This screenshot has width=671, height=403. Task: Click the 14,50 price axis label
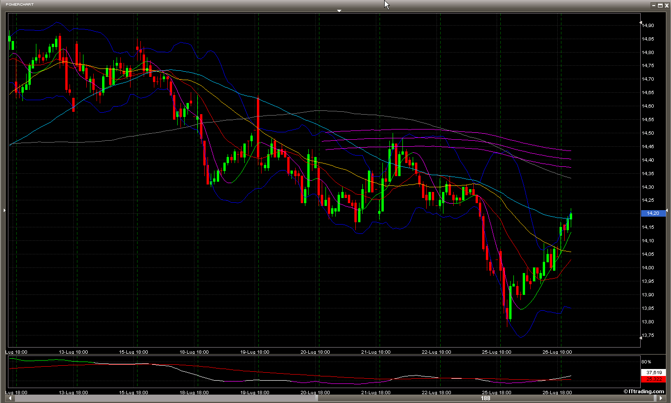pos(648,133)
